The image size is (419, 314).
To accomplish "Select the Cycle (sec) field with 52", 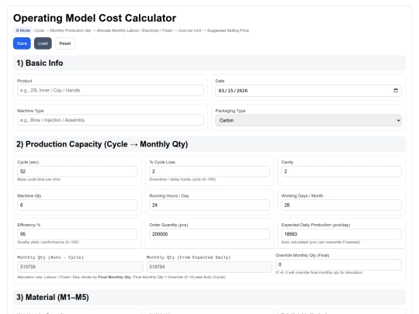I will (78, 171).
